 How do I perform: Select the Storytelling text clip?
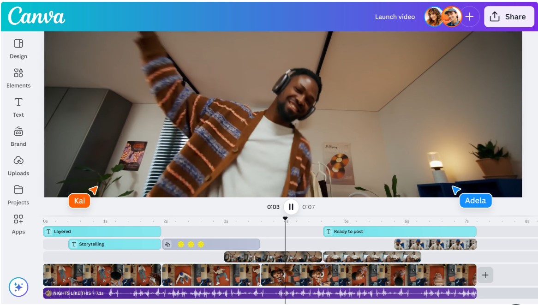[114, 244]
